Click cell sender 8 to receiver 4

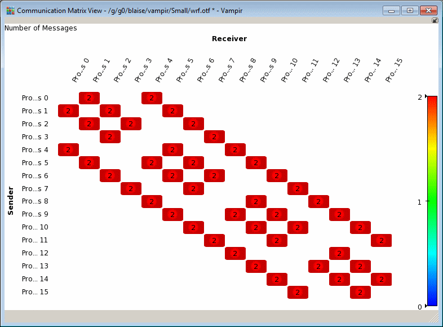(x=152, y=201)
